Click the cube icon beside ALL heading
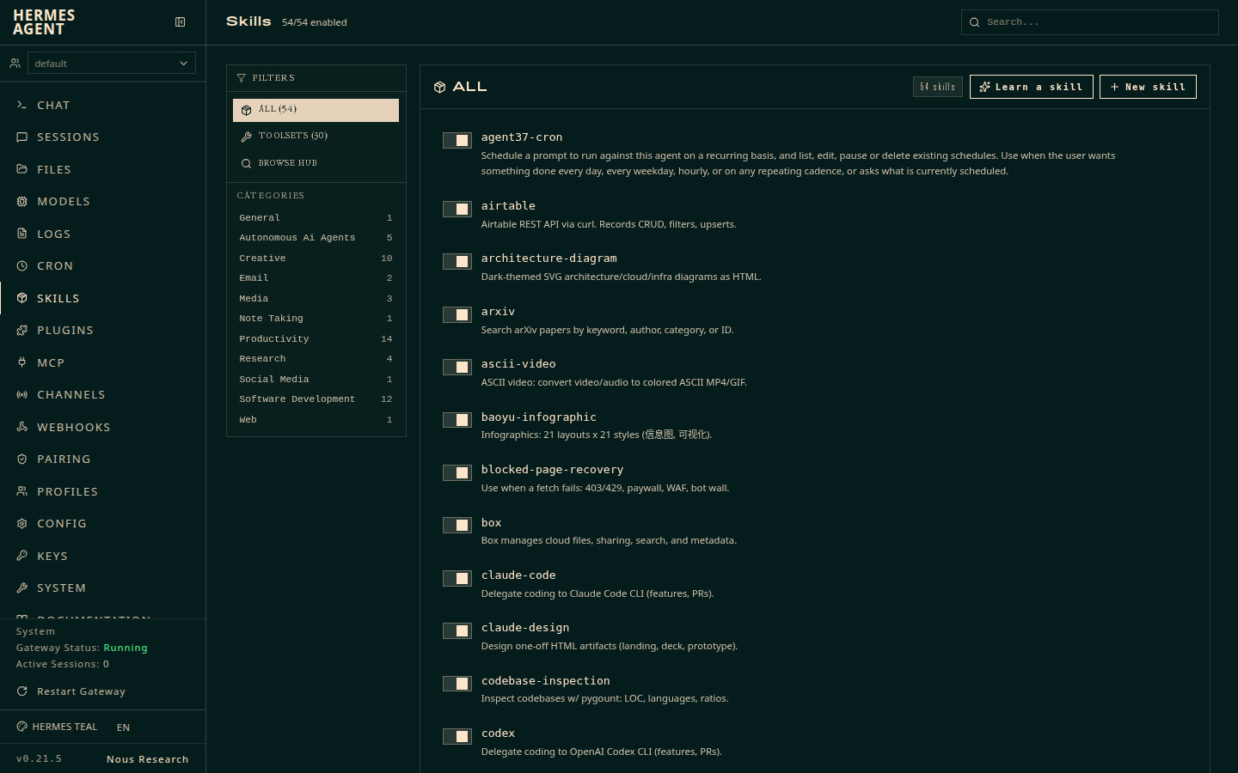The height and width of the screenshot is (773, 1238). coord(440,87)
